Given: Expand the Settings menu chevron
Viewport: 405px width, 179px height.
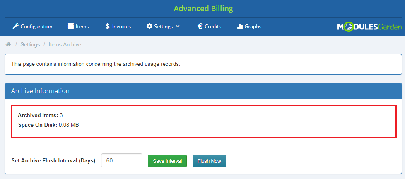Looking at the screenshot, I should [178, 27].
